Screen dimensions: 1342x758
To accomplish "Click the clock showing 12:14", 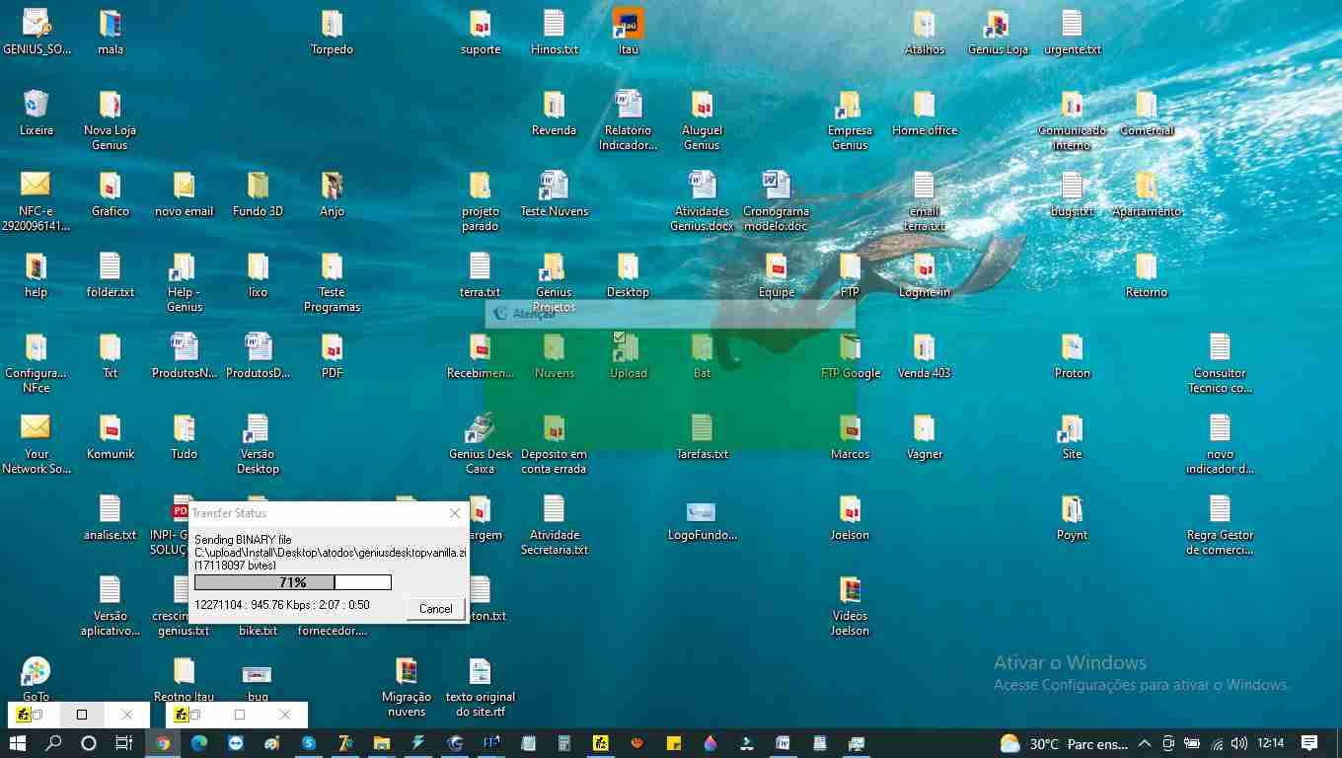I will 1271,743.
